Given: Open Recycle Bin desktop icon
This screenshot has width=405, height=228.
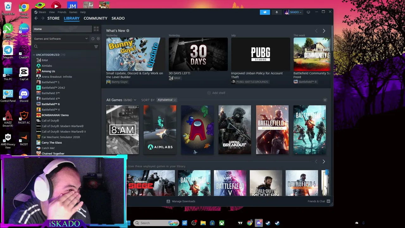Looking at the screenshot, I should coord(8,9).
